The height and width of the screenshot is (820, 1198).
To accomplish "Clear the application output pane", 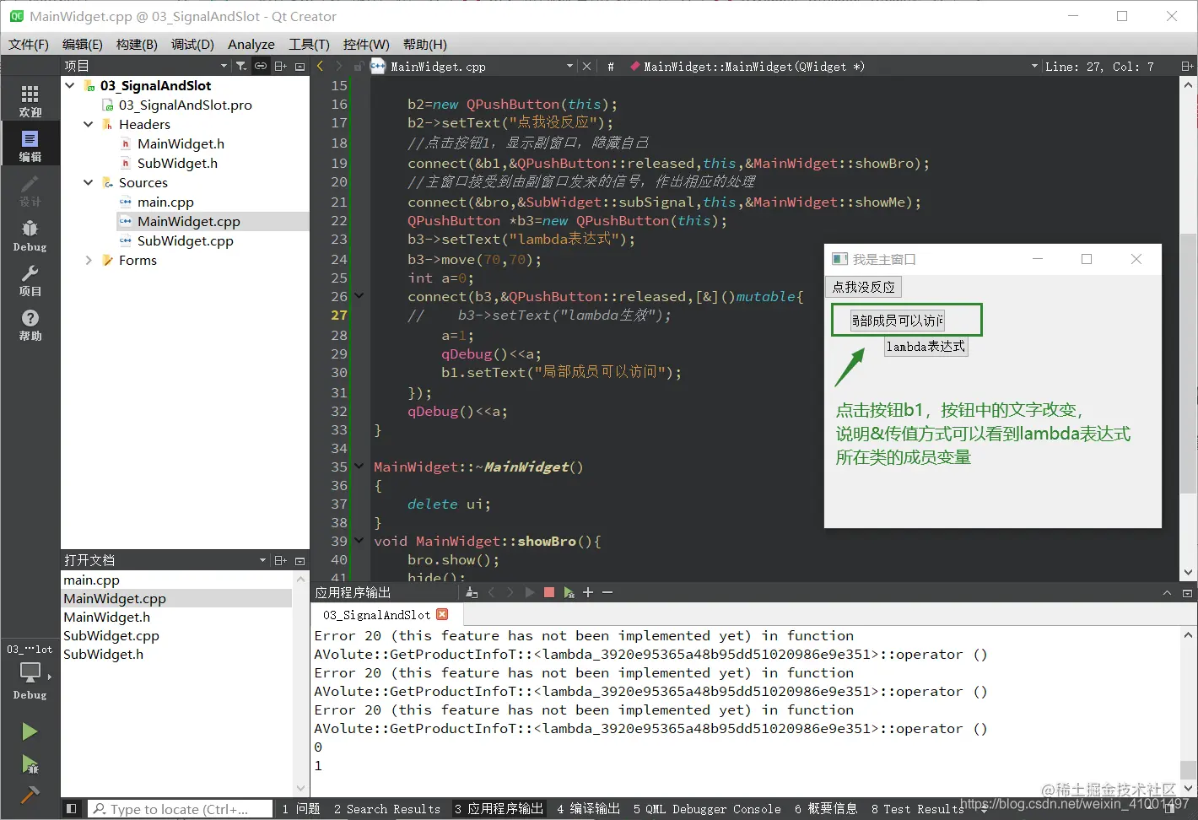I will 472,592.
